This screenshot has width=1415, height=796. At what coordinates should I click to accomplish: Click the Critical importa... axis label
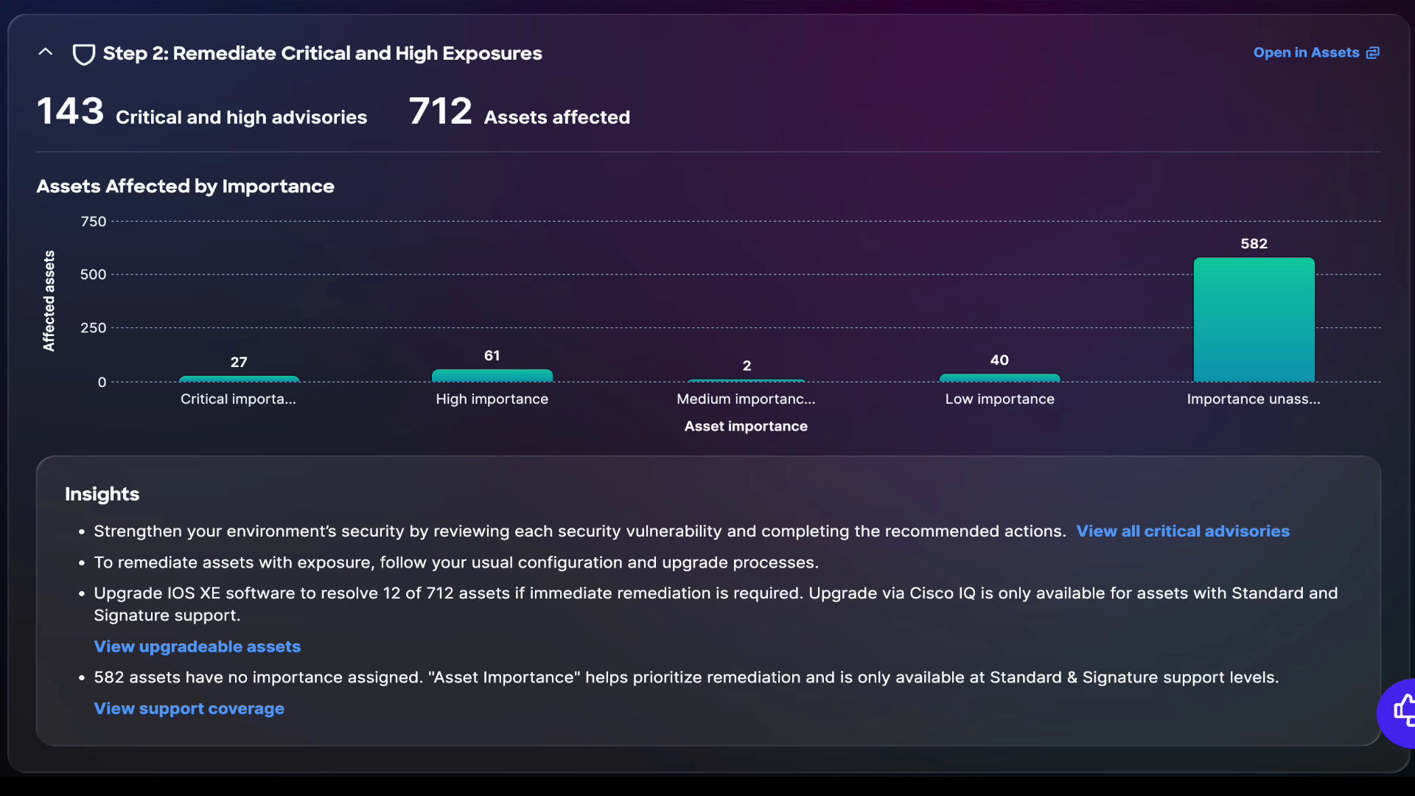pos(238,399)
